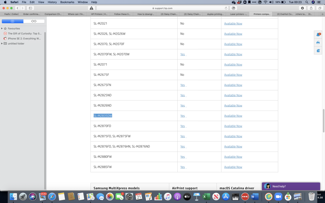Open Spotlight search in menu bar
This screenshot has height=203, width=325.
tap(307, 2)
